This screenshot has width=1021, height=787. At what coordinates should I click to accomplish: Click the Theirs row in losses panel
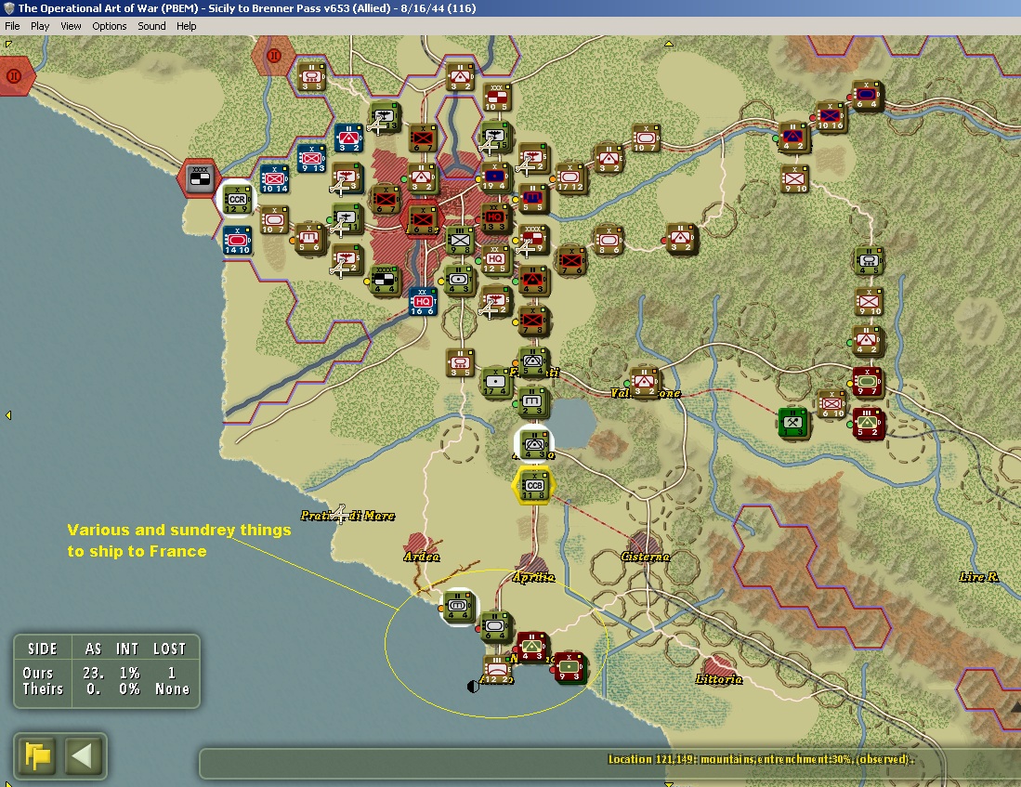tap(106, 689)
